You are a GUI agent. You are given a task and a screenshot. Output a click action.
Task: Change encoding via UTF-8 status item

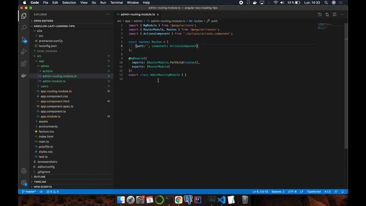tap(292, 192)
